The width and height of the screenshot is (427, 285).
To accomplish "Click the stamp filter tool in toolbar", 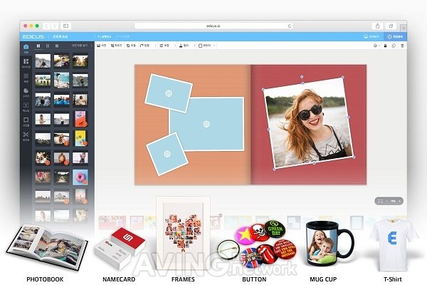I will pos(184,46).
